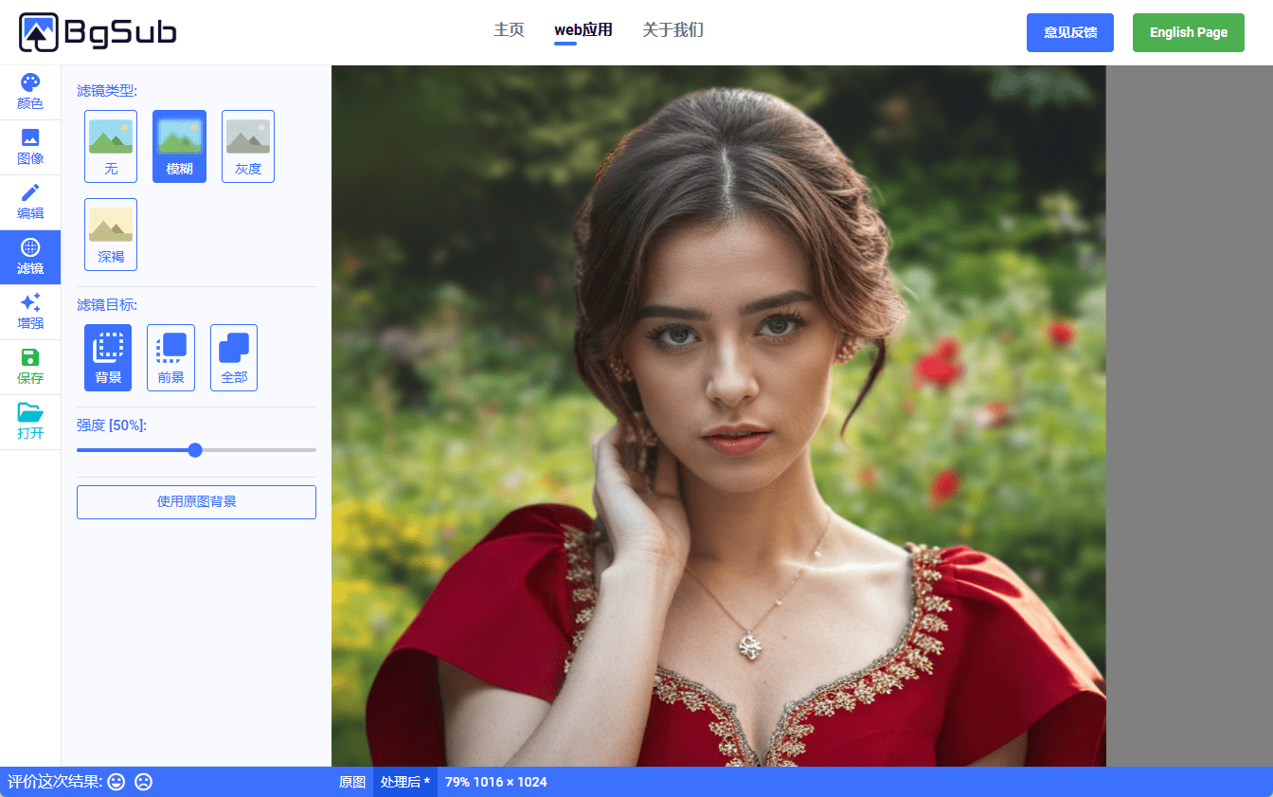Select the 灰度 grayscale filter type
This screenshot has width=1273, height=797.
248,146
